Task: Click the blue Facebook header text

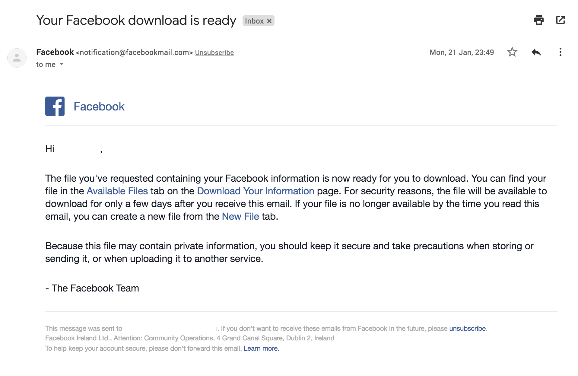Action: pos(99,107)
